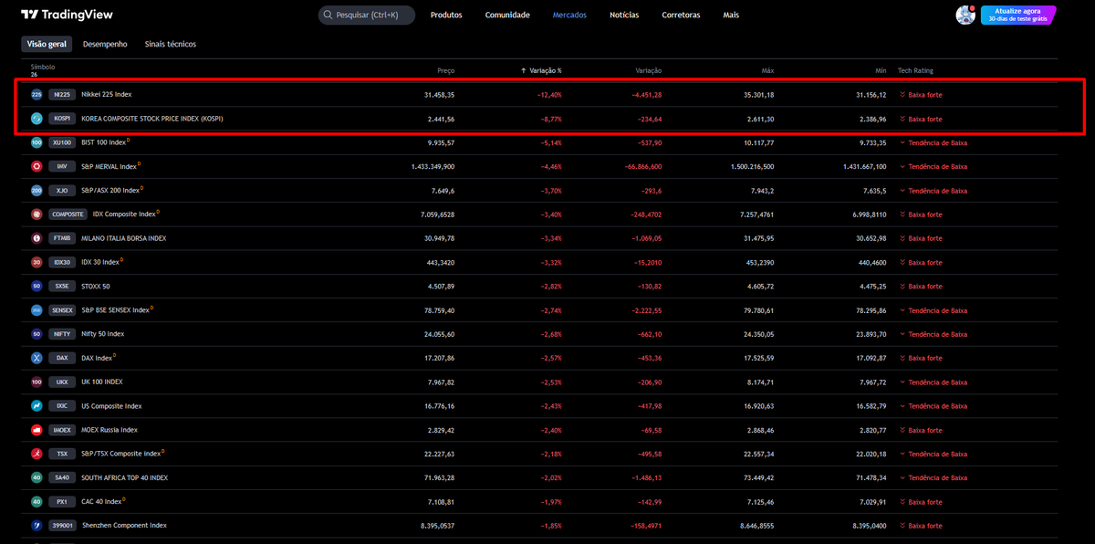The height and width of the screenshot is (544, 1095).
Task: Open the Mais menu
Action: coord(731,16)
